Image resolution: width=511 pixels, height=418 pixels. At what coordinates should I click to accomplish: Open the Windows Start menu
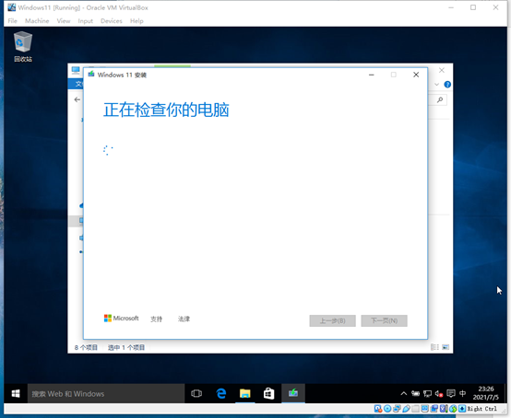point(16,394)
